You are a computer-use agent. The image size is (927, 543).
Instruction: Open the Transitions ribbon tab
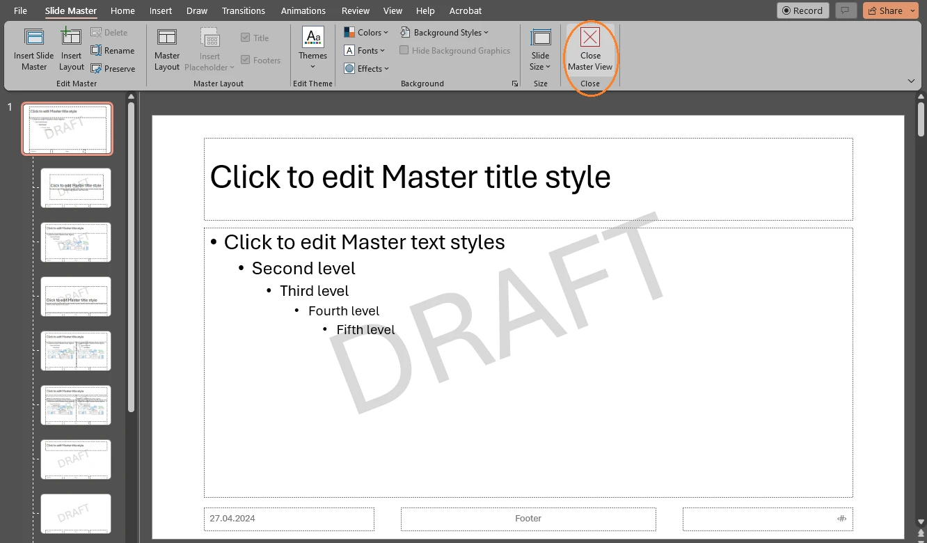243,10
